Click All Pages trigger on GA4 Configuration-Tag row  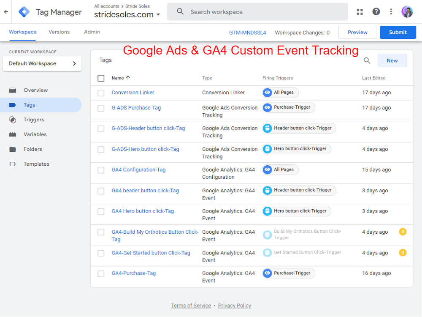click(280, 169)
